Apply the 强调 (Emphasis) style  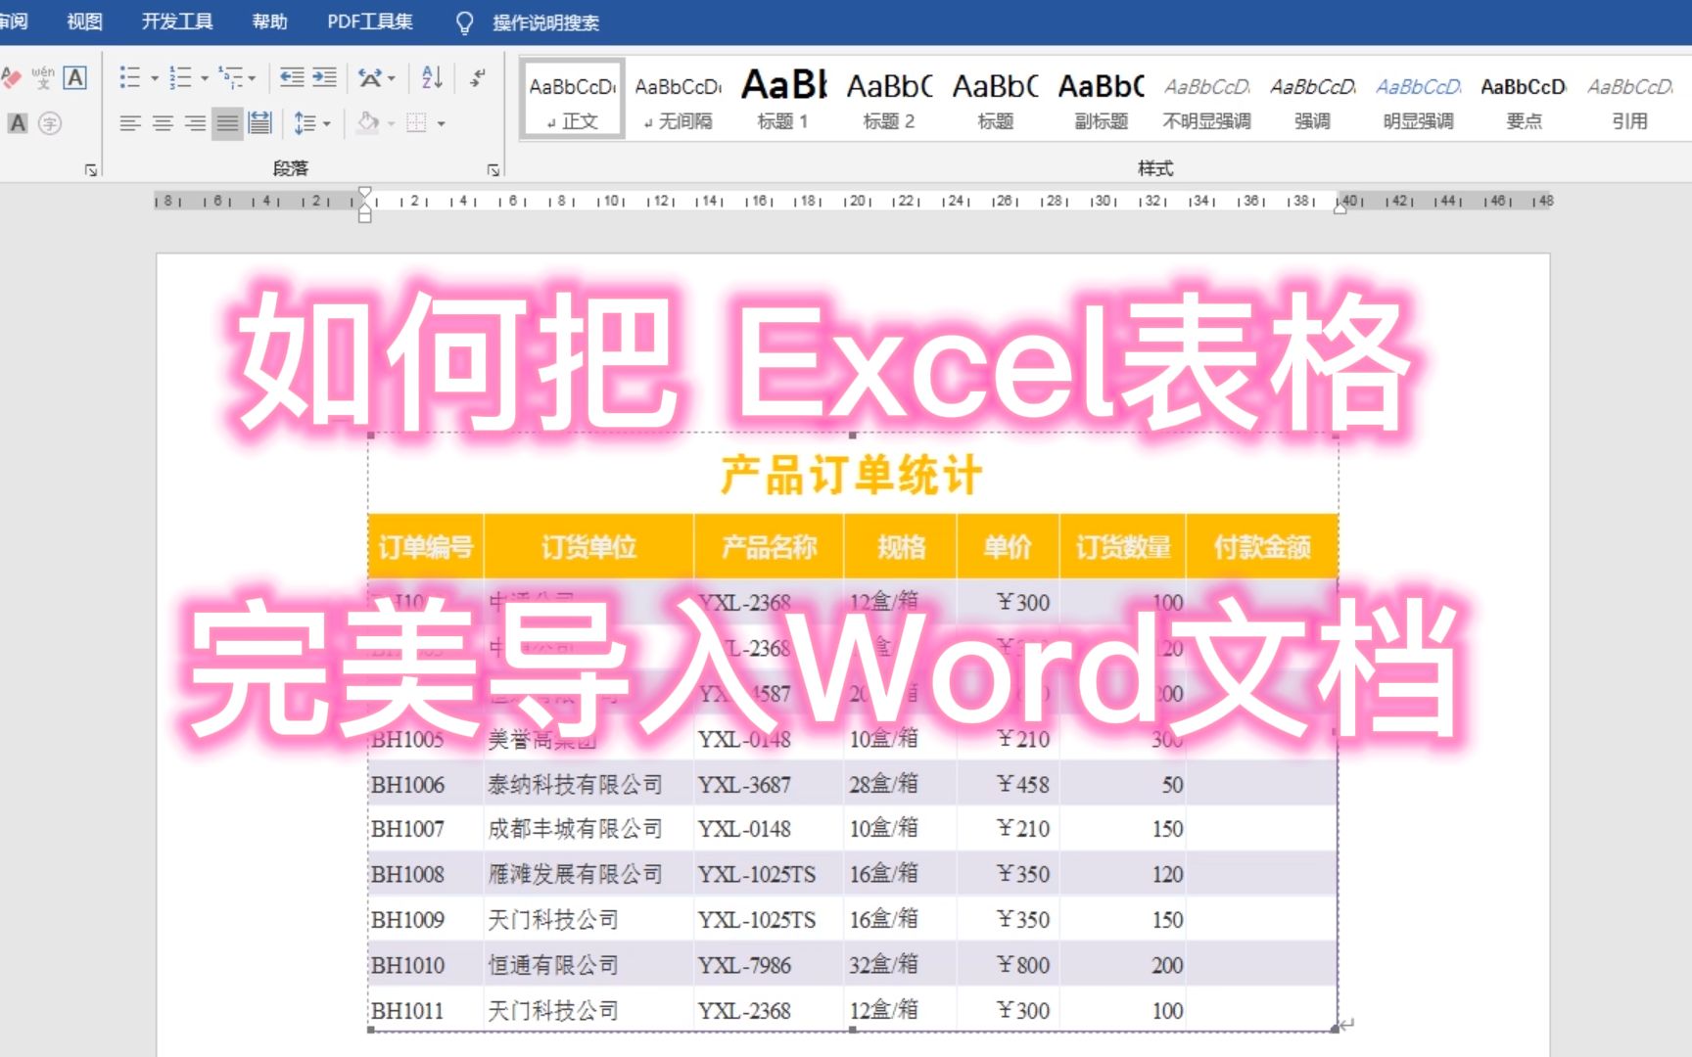[1312, 100]
